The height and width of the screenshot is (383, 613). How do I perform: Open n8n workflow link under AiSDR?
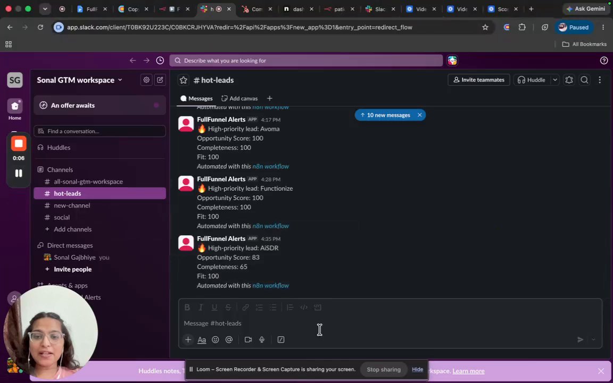(x=270, y=286)
